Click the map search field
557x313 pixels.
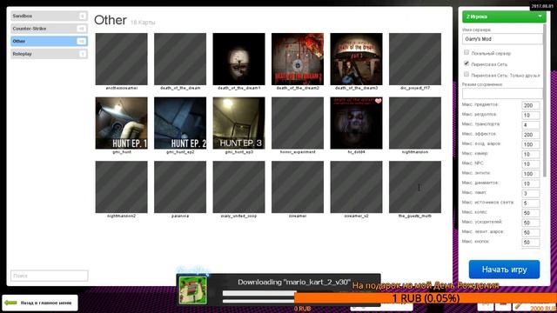(50, 276)
